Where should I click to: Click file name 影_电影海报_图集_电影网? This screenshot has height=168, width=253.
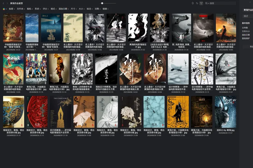click(181, 46)
